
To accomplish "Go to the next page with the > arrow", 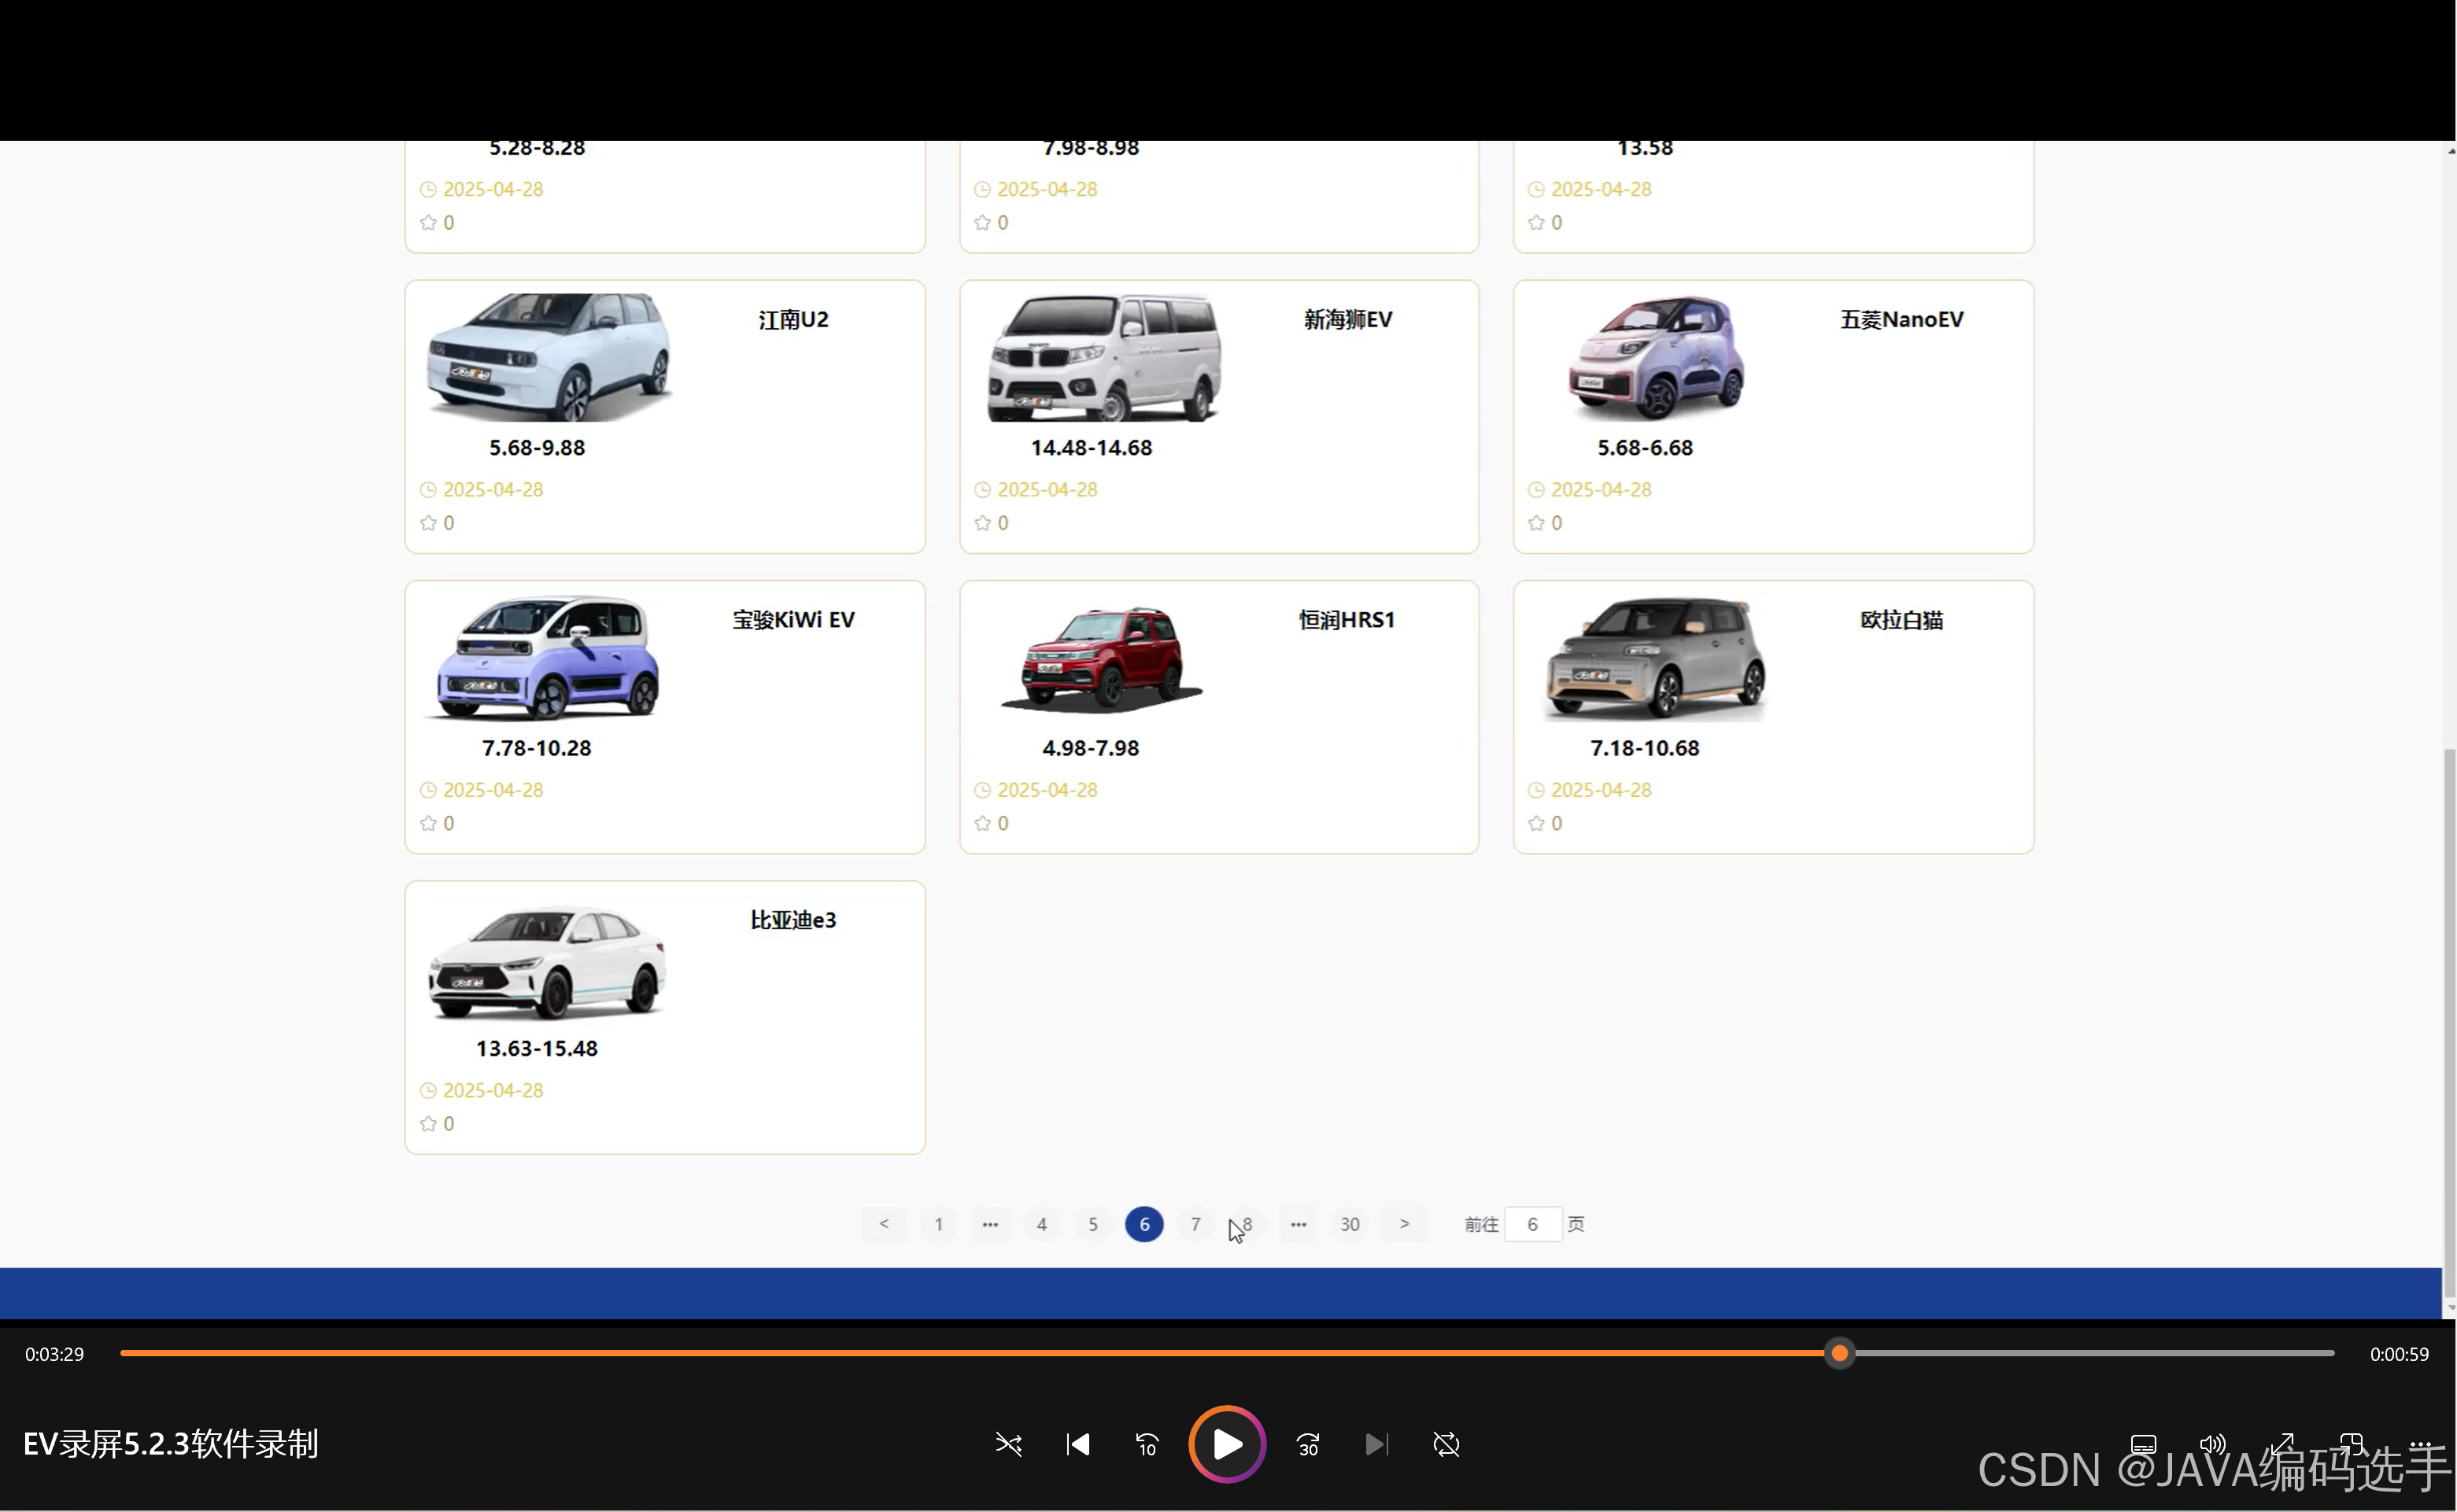I will click(x=1405, y=1224).
